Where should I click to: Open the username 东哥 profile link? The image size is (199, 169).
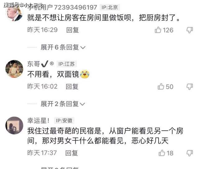click(34, 64)
